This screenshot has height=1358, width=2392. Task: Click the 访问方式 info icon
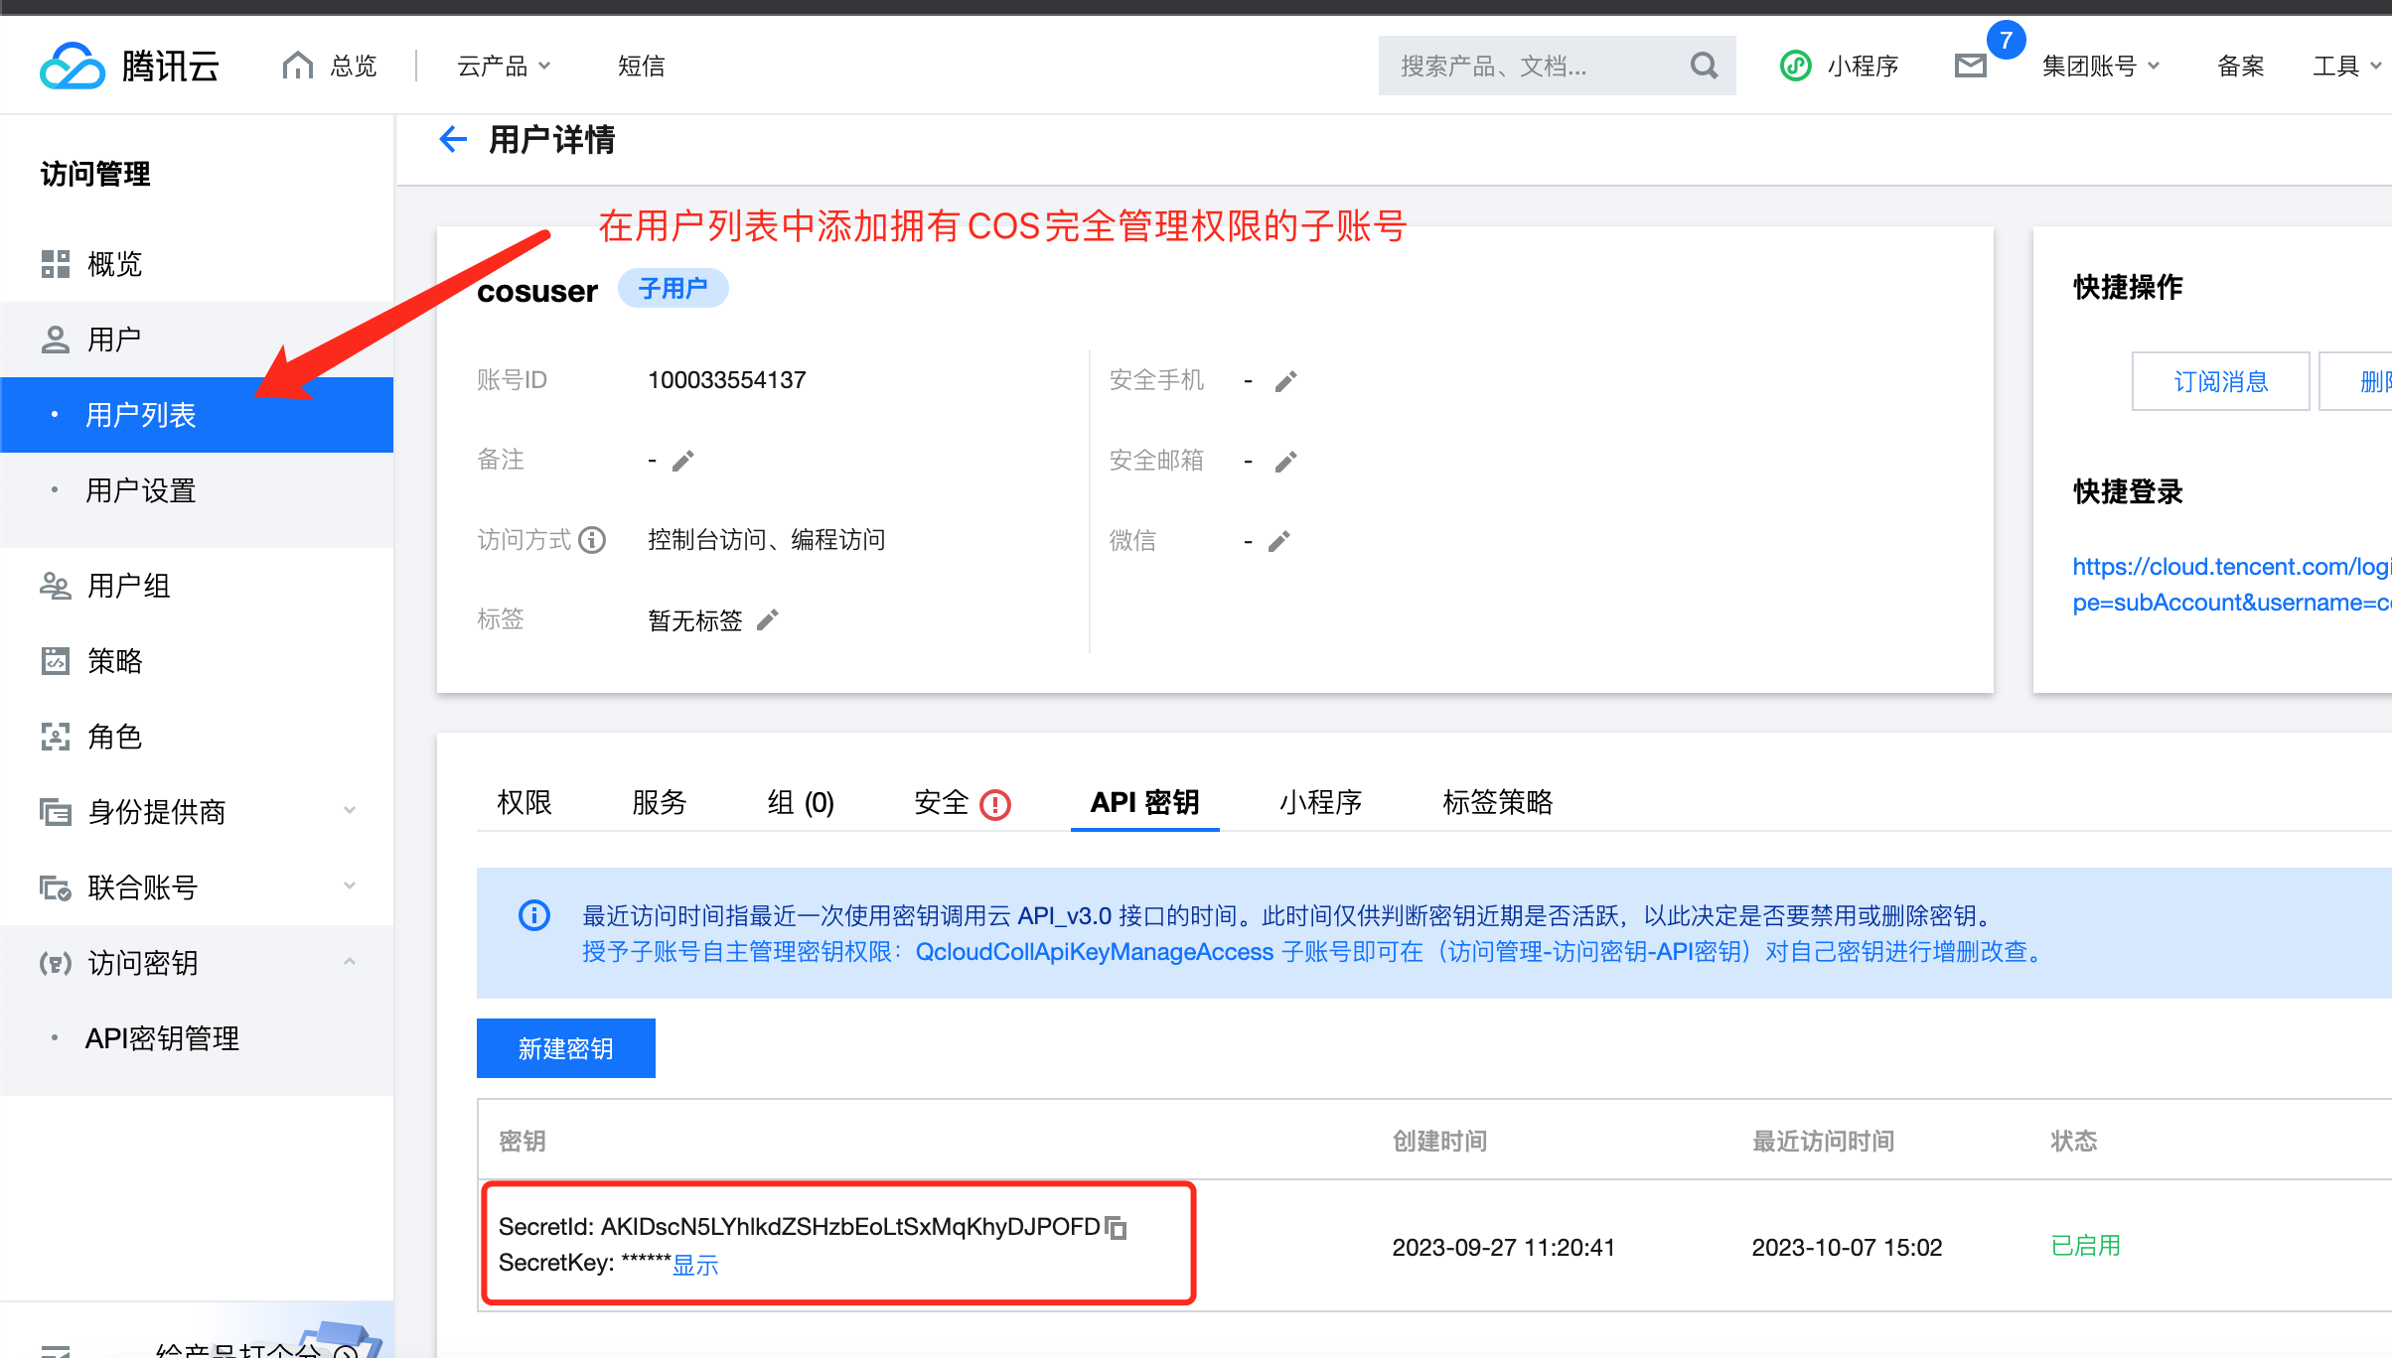[593, 540]
